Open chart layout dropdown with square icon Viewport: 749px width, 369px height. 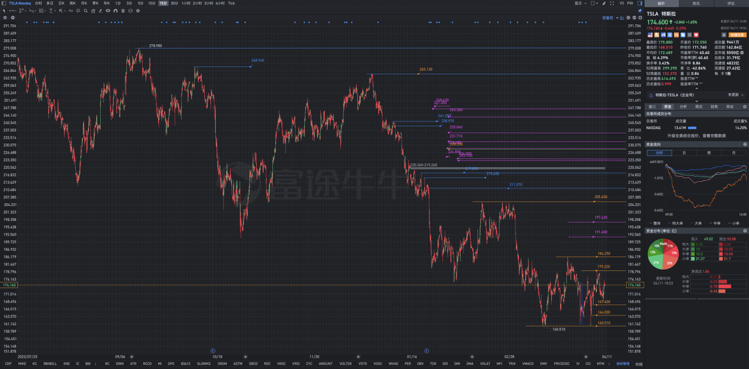point(594,3)
